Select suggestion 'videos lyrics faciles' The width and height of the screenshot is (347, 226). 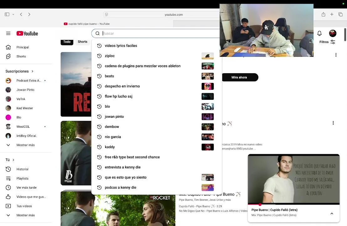point(157,46)
